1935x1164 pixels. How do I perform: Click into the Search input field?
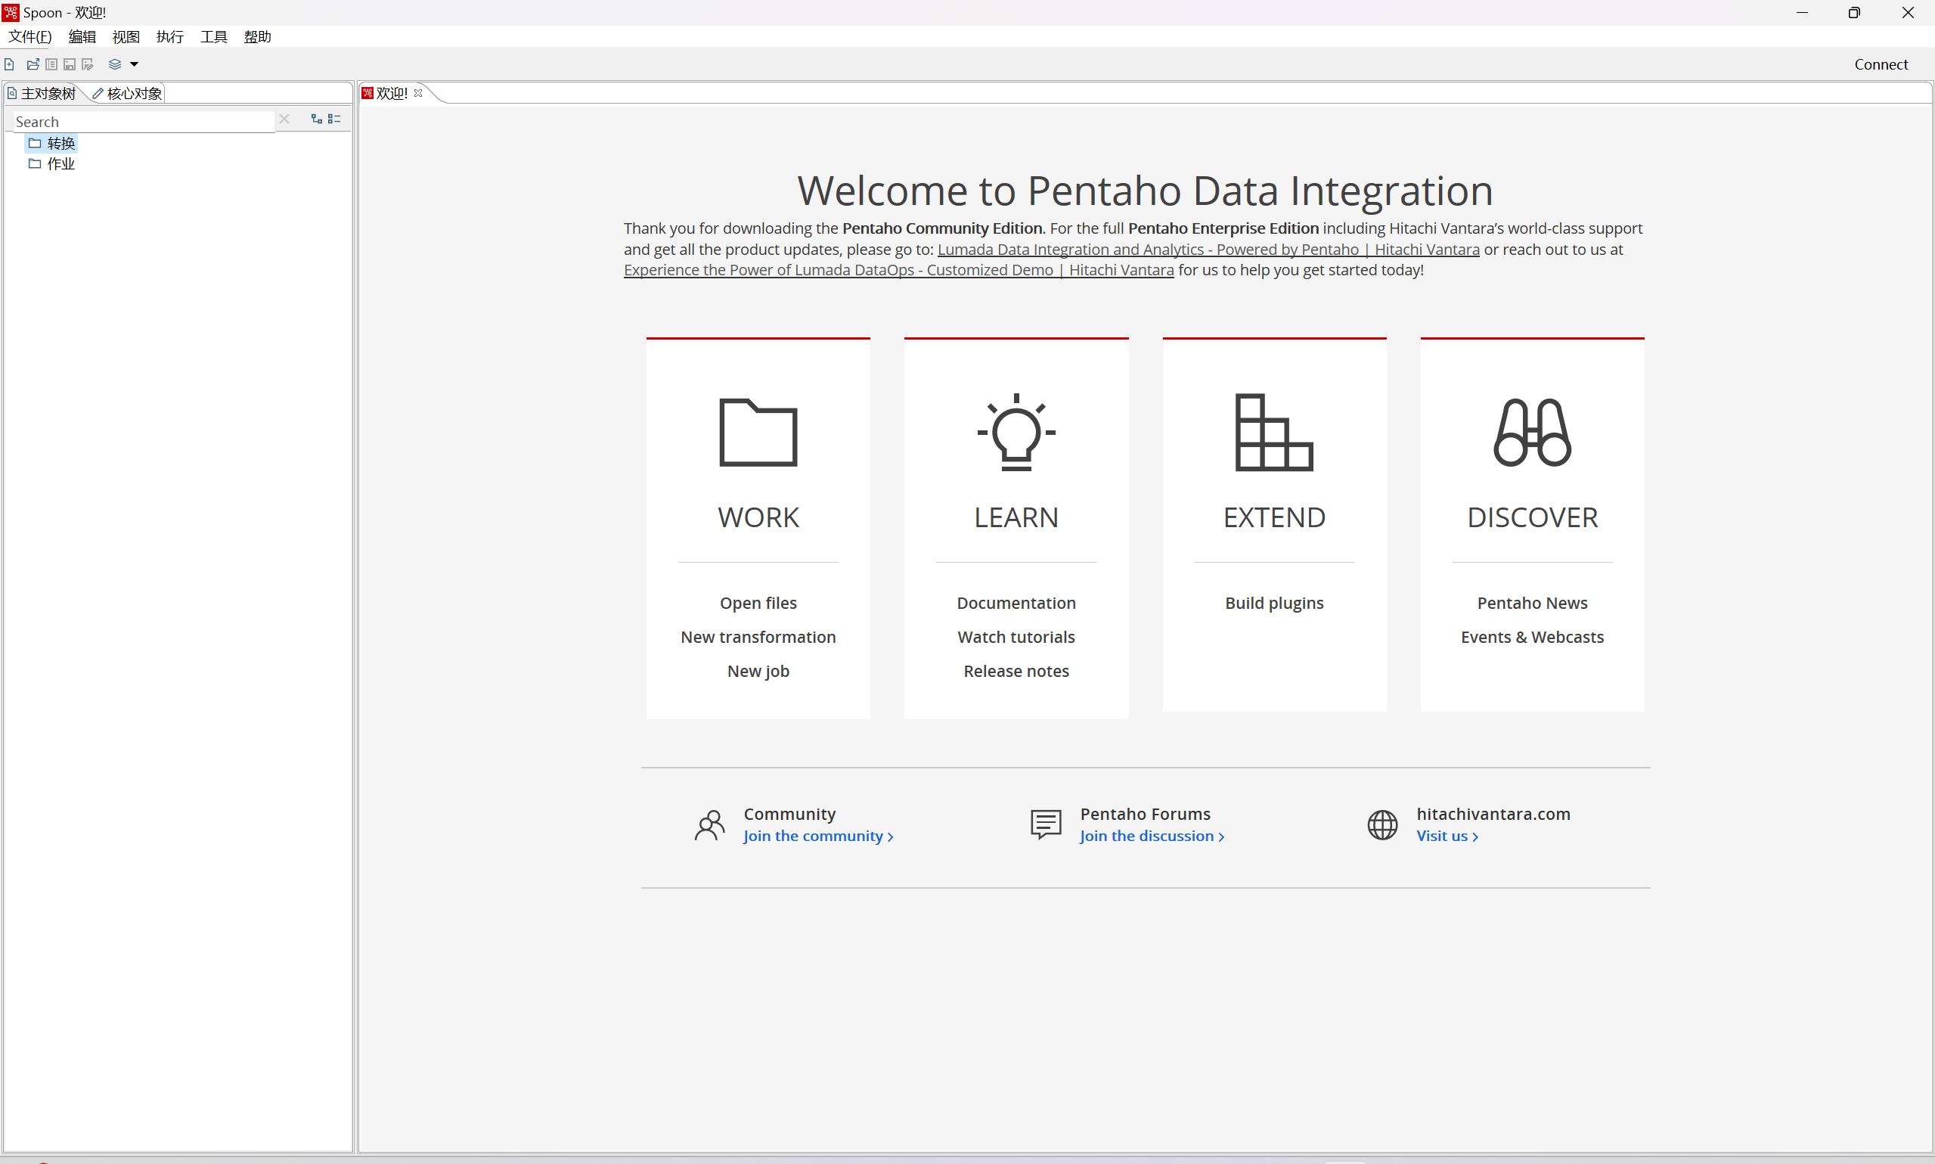coord(141,122)
